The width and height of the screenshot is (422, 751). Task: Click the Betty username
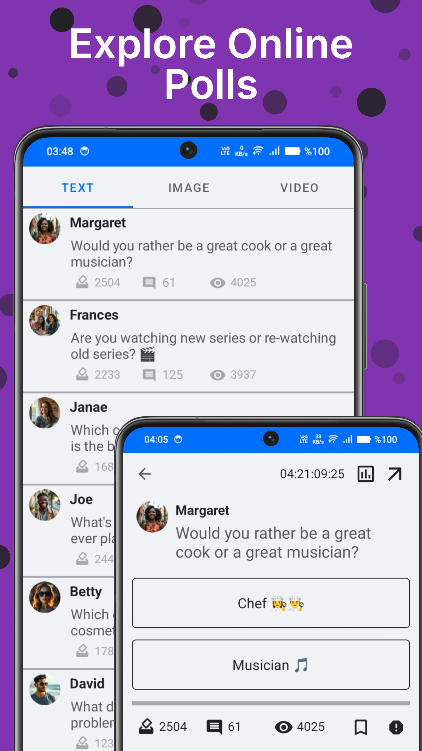click(x=86, y=592)
